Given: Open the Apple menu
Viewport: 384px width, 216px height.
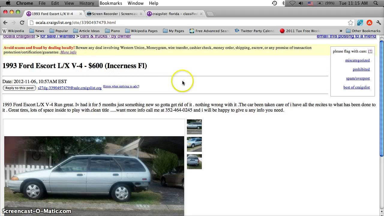Looking at the screenshot, I should tap(8, 3).
